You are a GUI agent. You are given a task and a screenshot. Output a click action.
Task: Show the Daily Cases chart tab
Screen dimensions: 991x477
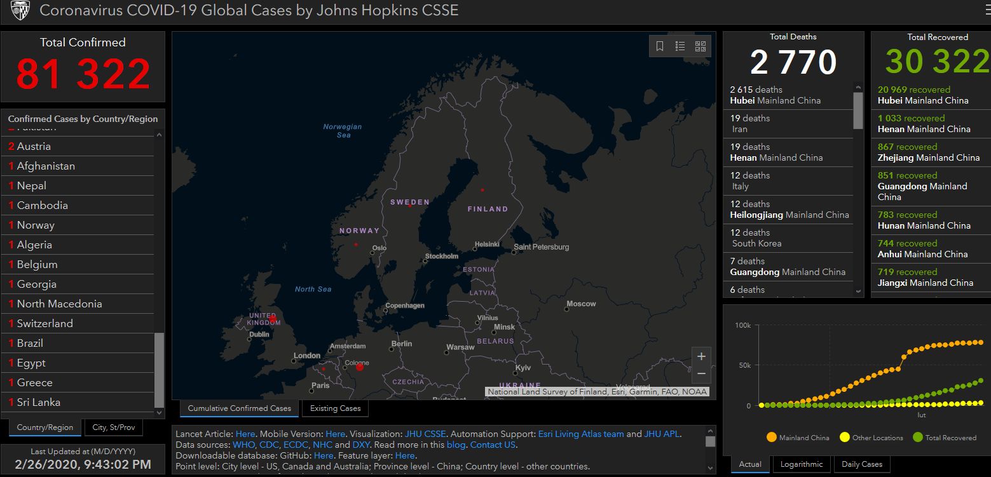point(861,464)
